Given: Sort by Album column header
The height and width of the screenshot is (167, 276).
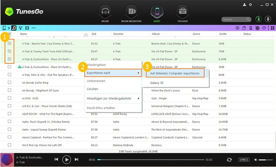Looking at the screenshot, I should (156, 34).
